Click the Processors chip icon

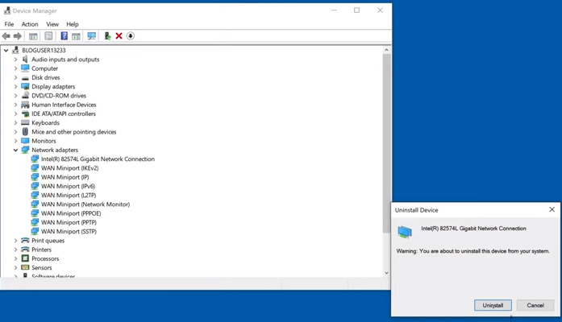[x=25, y=258]
